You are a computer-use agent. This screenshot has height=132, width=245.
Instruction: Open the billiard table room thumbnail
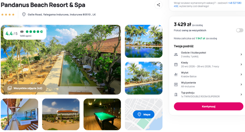pyautogui.click(x=102, y=114)
